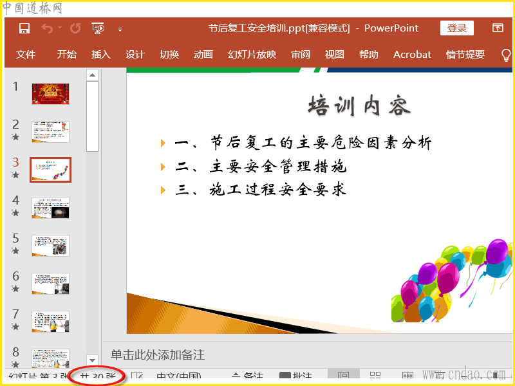Click animation star icon under slide 7
515x386 pixels.
[x=15, y=327]
